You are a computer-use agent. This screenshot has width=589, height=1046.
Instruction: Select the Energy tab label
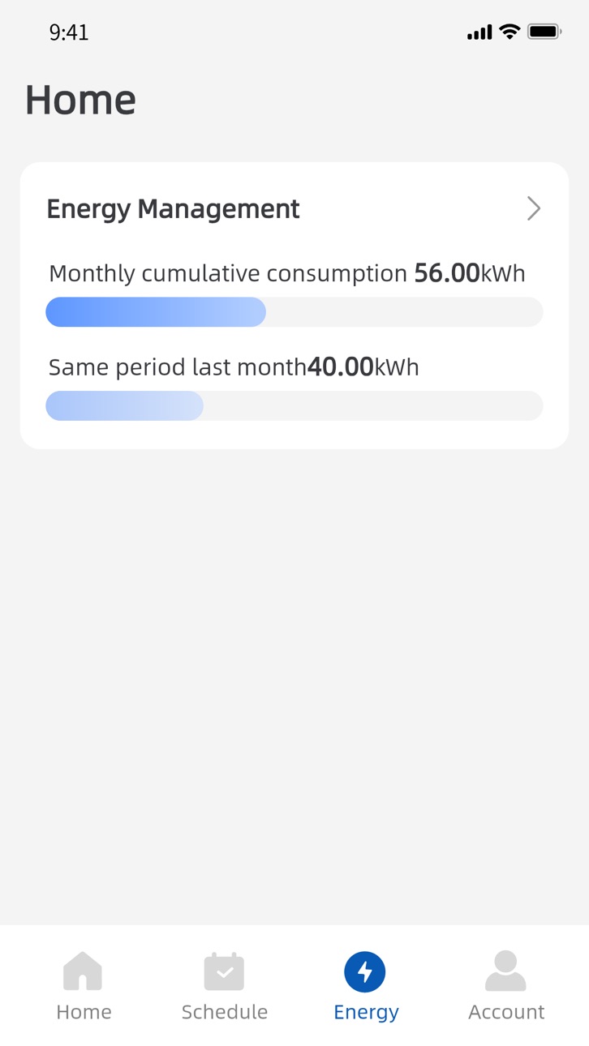366,1013
